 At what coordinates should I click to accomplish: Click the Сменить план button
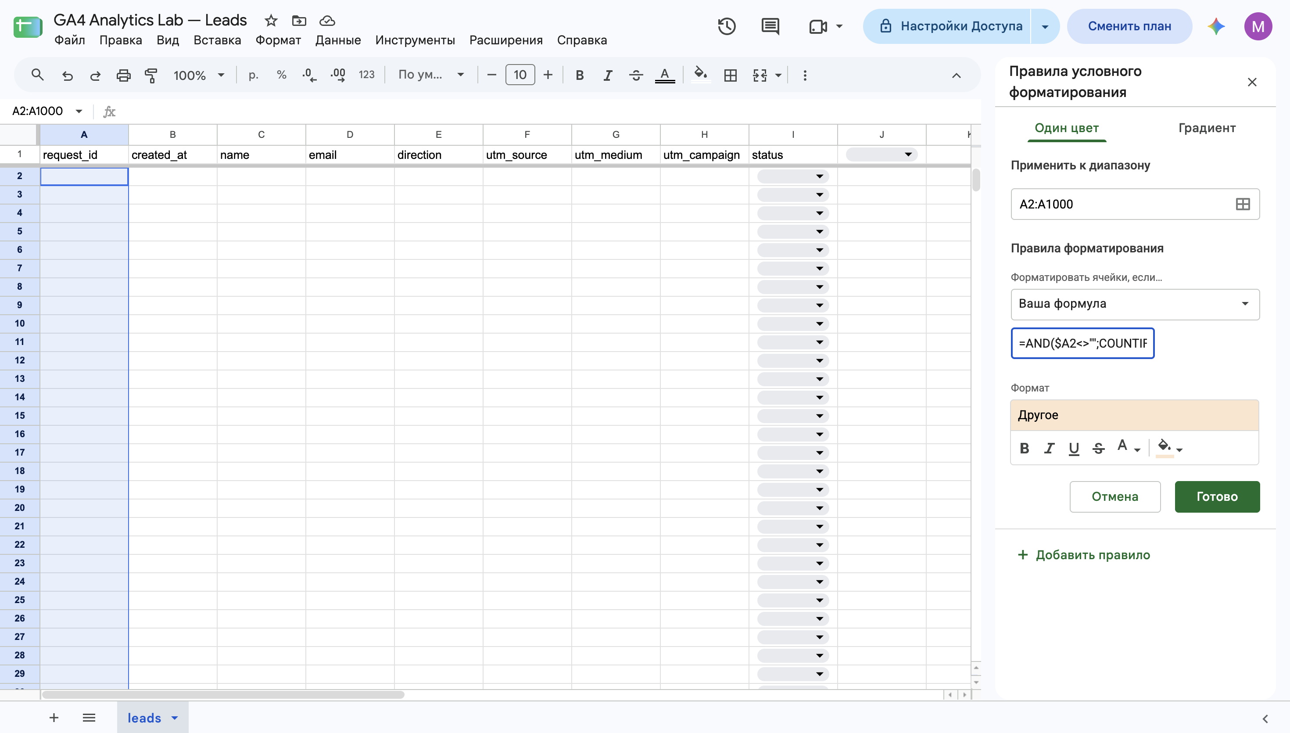pyautogui.click(x=1129, y=26)
